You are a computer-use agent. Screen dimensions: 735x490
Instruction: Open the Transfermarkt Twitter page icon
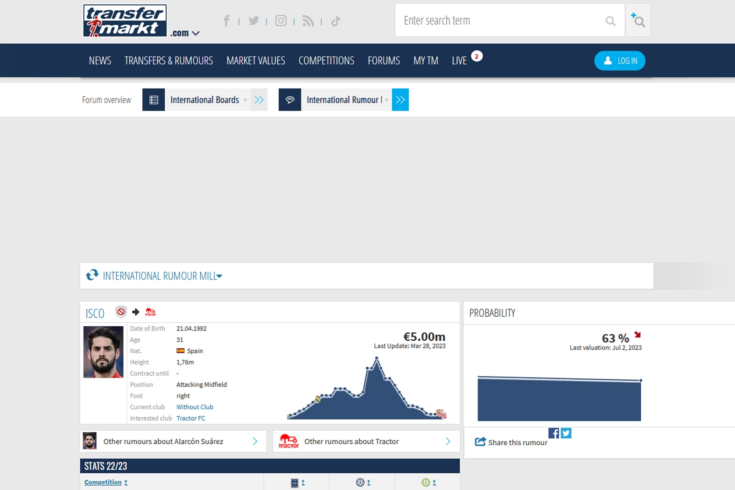tap(253, 21)
